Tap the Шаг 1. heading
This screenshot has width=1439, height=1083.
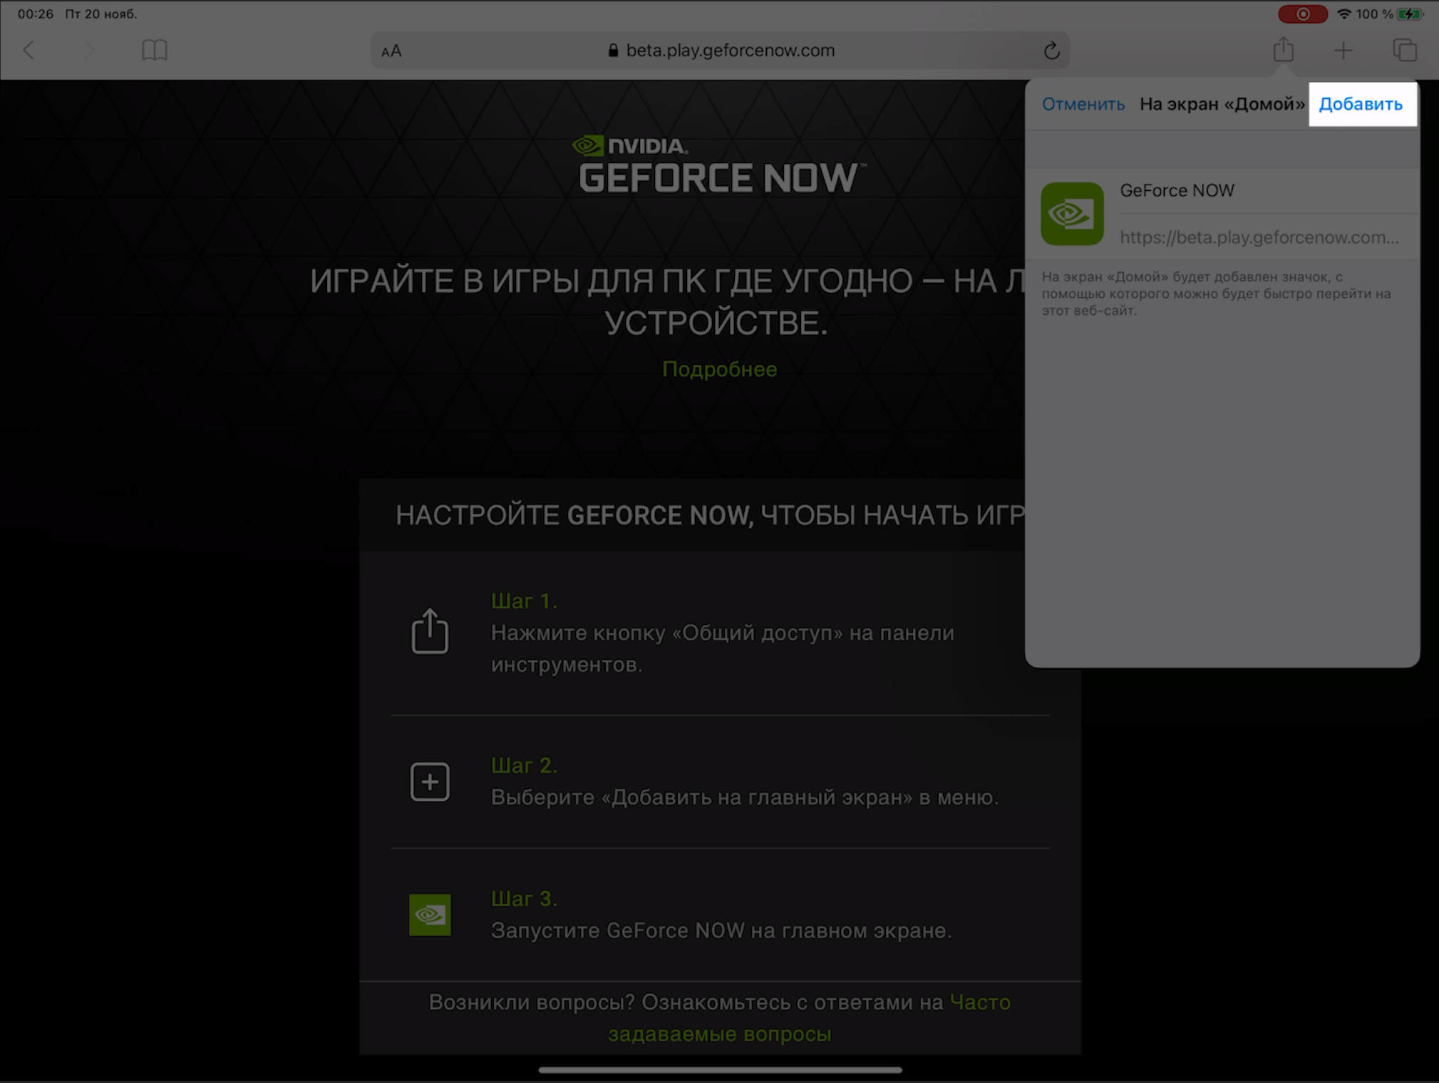pos(524,601)
